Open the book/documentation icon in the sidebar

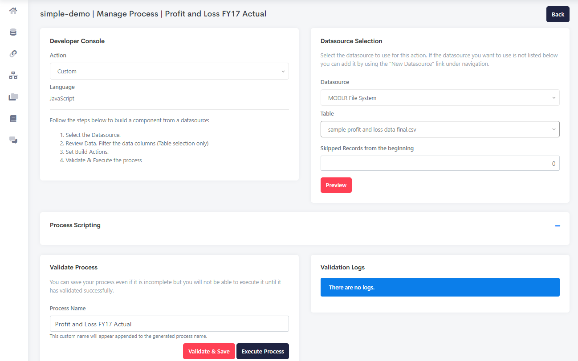pyautogui.click(x=13, y=119)
